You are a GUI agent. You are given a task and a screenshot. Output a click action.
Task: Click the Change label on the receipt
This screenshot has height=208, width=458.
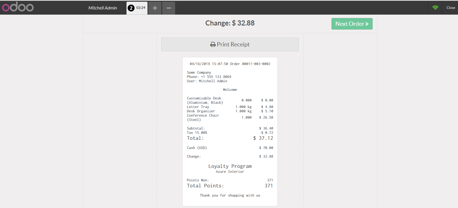click(x=194, y=156)
